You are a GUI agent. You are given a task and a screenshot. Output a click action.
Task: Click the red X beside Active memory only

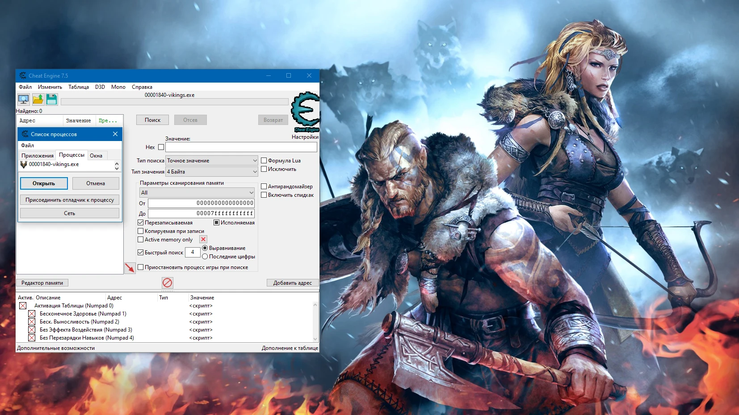click(x=203, y=239)
